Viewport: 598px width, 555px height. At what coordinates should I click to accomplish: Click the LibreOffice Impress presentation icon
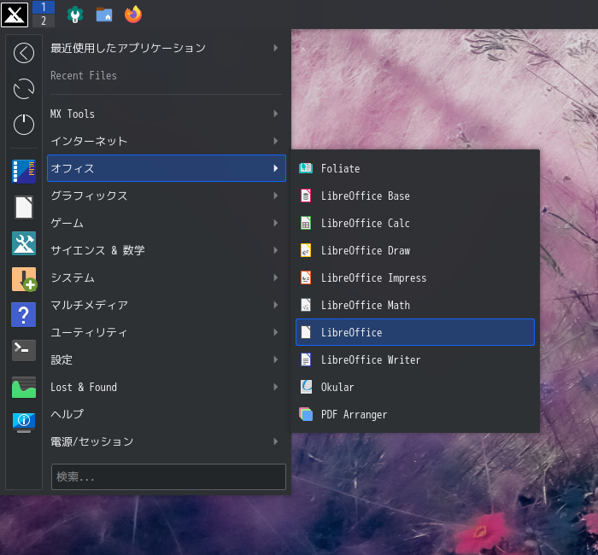coord(306,277)
